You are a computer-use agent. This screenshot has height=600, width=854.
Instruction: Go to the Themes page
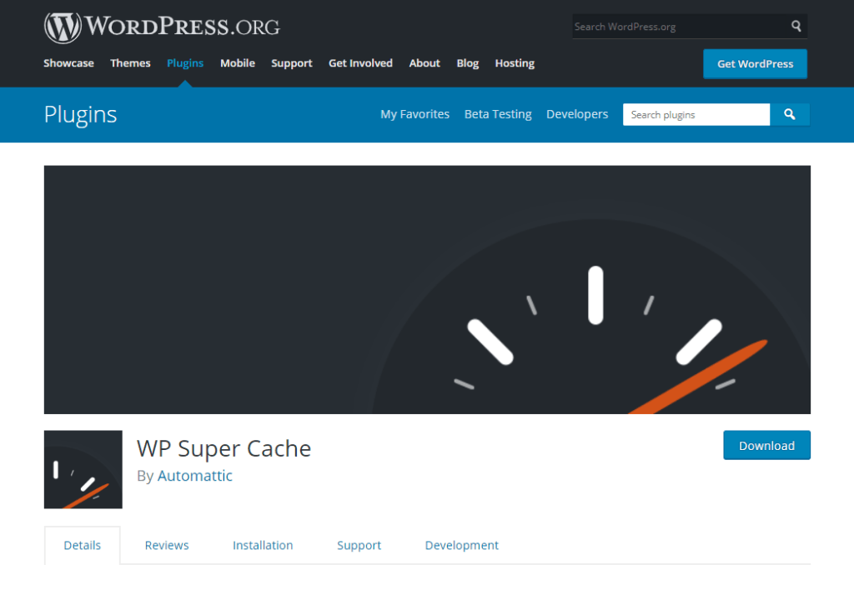click(130, 63)
